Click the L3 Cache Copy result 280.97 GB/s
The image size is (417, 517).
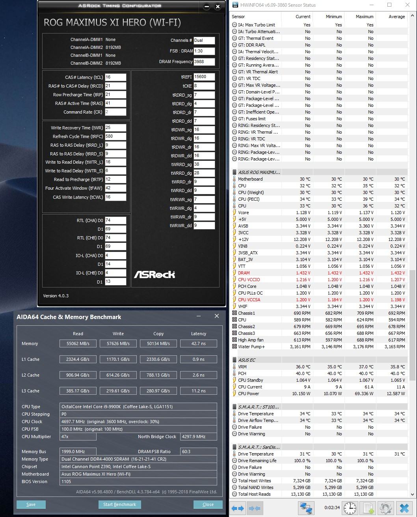coord(158,391)
